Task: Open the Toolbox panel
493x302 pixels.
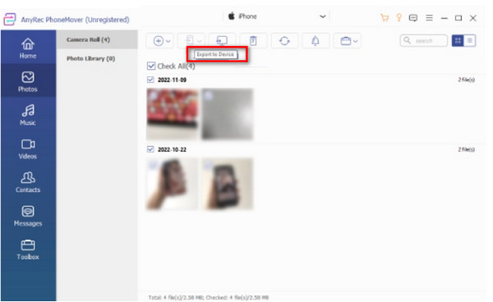Action: (28, 249)
